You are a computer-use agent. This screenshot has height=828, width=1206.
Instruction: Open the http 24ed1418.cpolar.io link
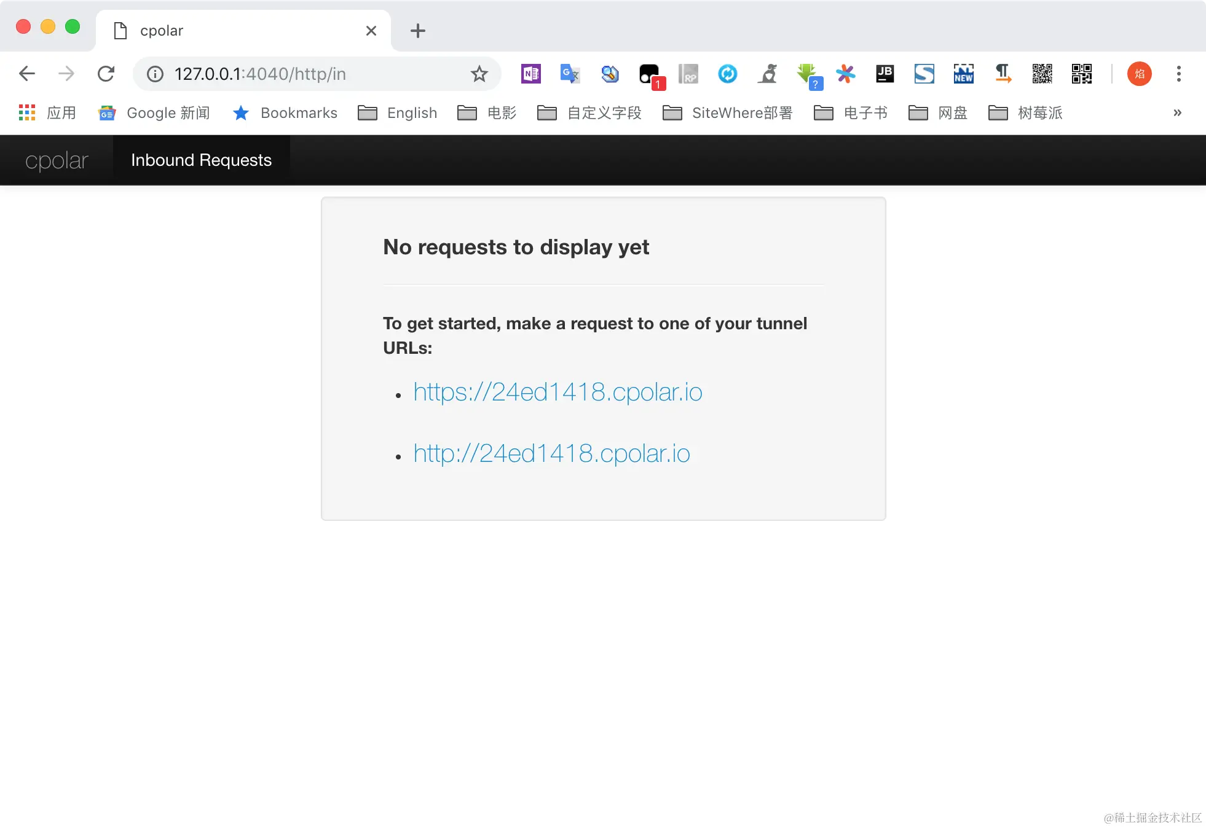coord(551,453)
